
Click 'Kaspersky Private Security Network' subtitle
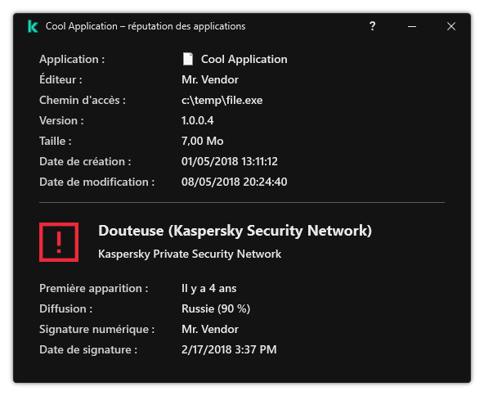coord(190,254)
